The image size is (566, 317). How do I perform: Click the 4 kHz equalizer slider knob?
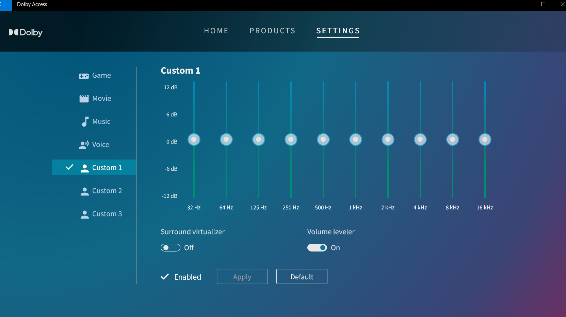(x=420, y=139)
